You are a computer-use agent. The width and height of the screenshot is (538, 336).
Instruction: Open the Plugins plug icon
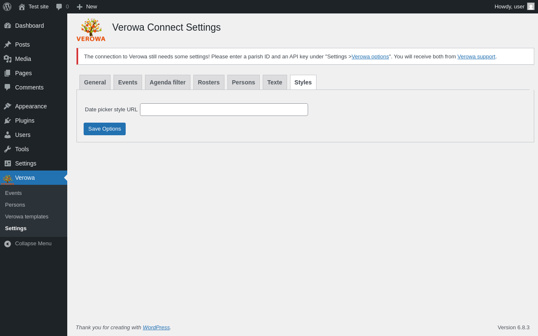(x=8, y=121)
